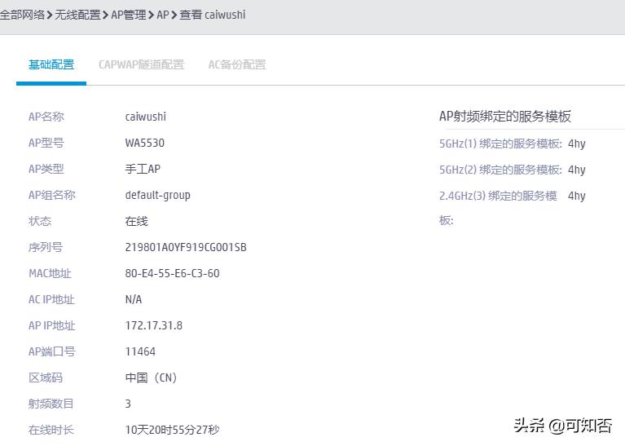Viewport: 625px width, 446px height.
Task: Select AP IP address 172.17.31.8
Action: pyautogui.click(x=154, y=326)
